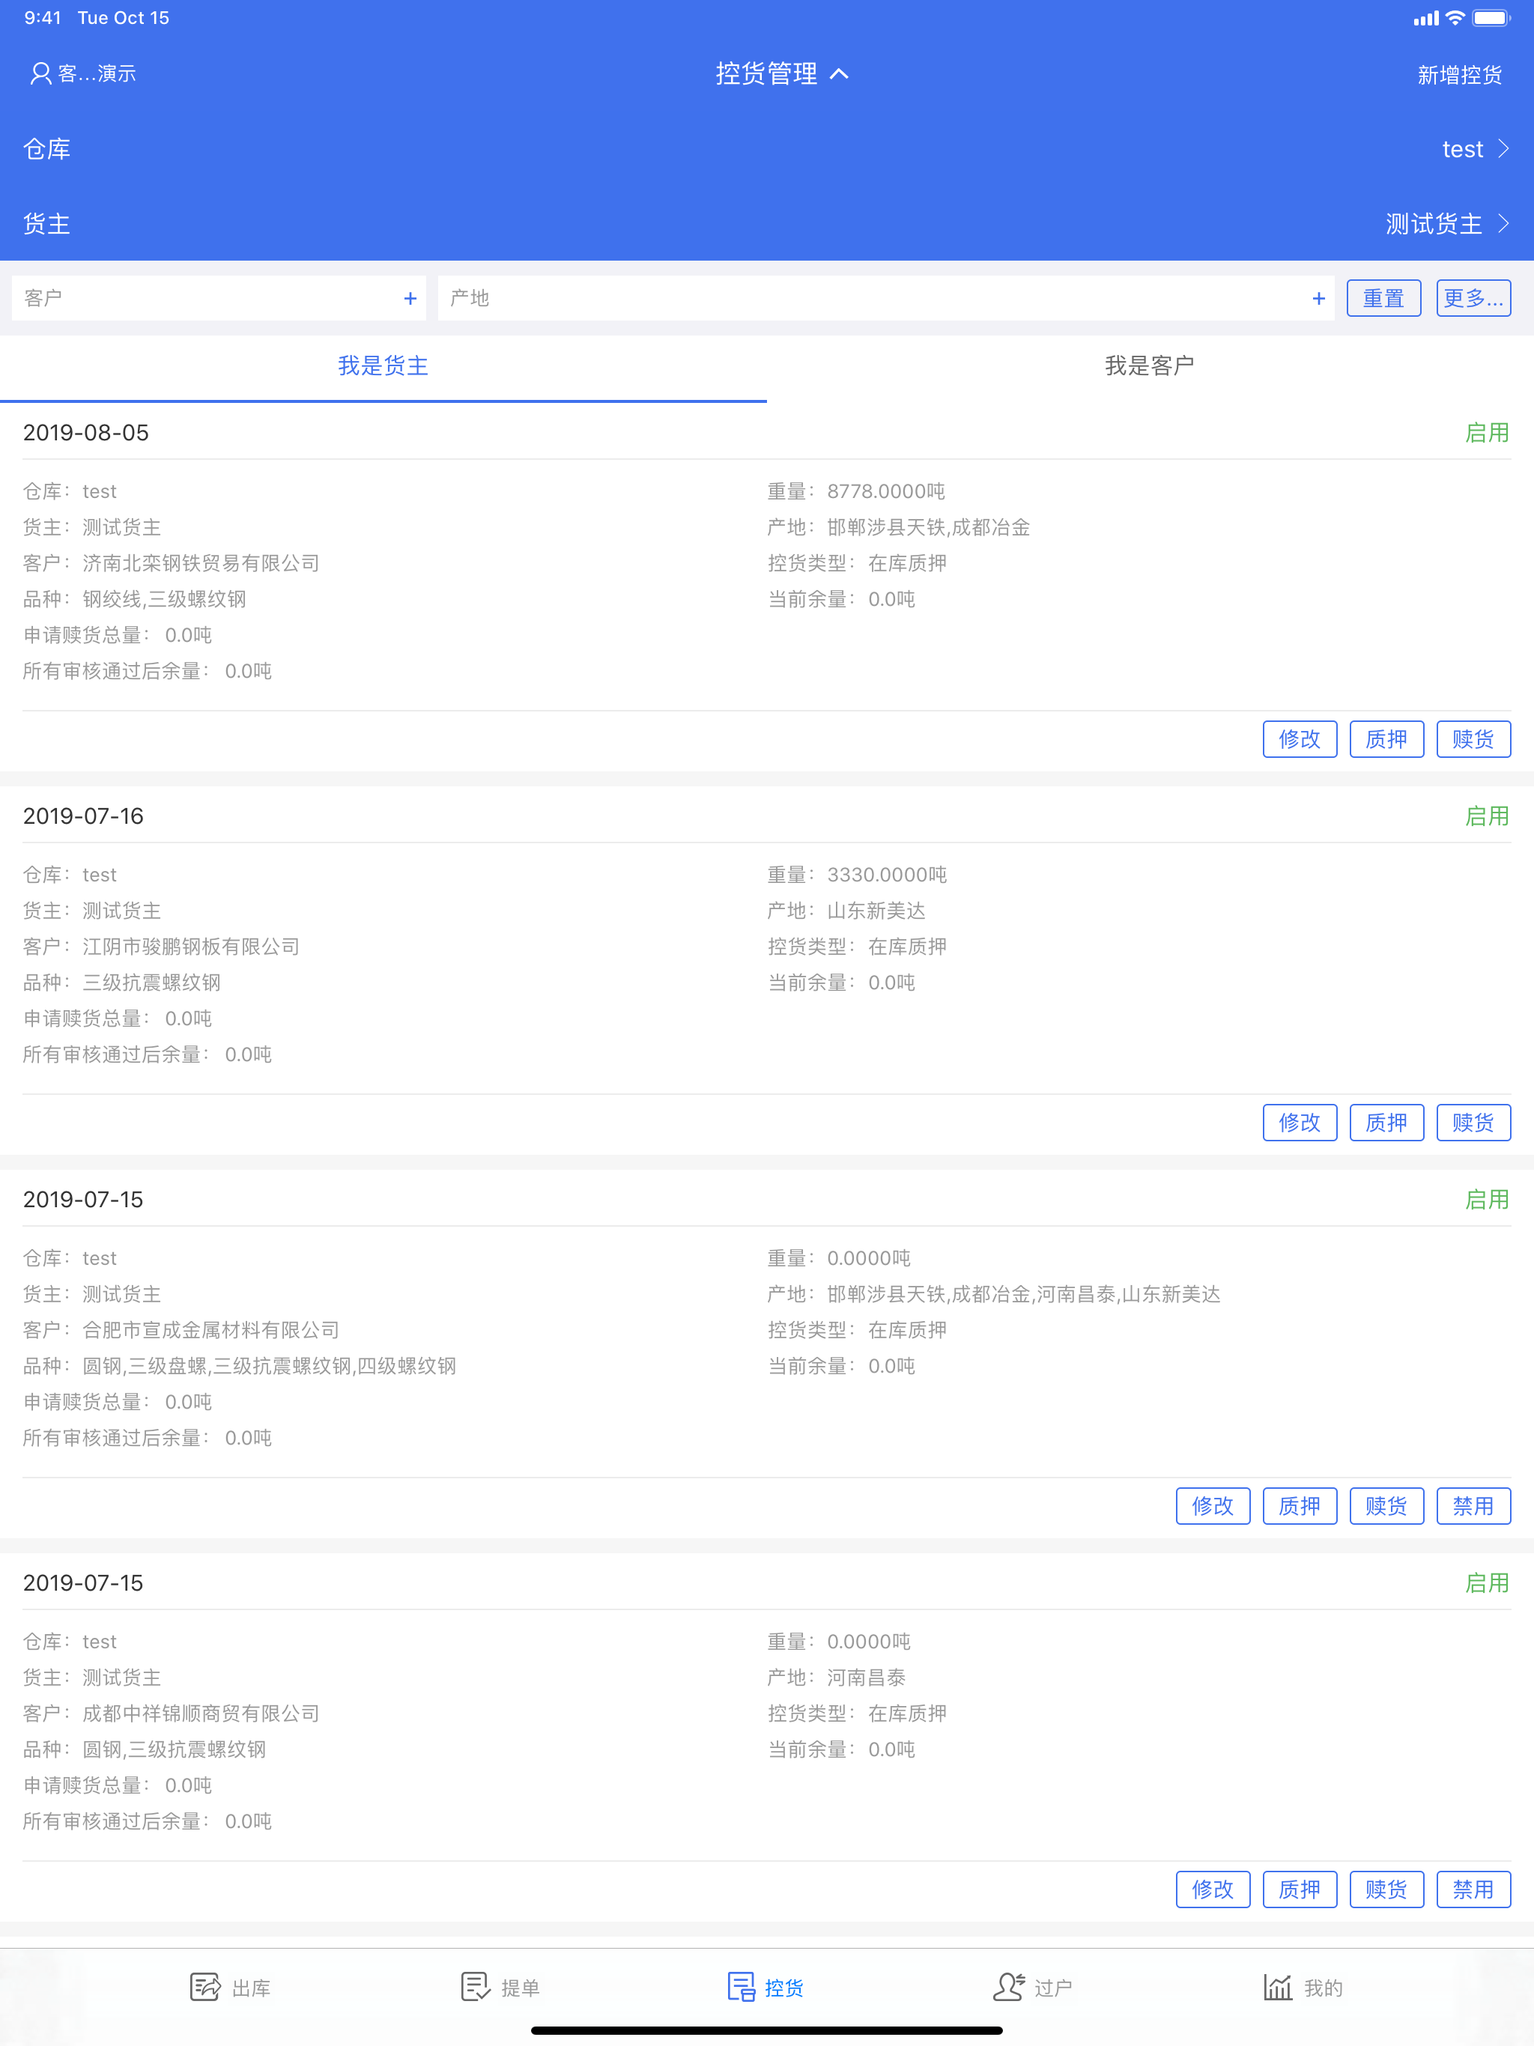Open the 出库 outbound tab icon
This screenshot has height=2046, width=1534.
205,1987
